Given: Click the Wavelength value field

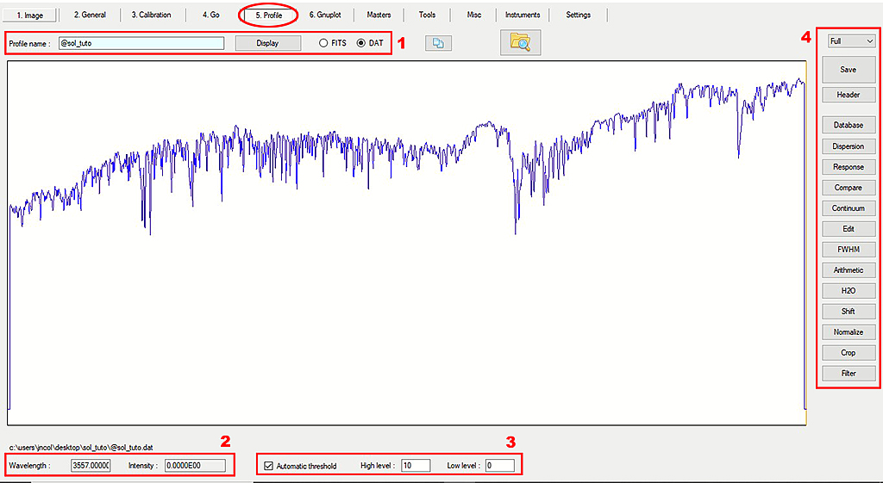Looking at the screenshot, I should [91, 466].
